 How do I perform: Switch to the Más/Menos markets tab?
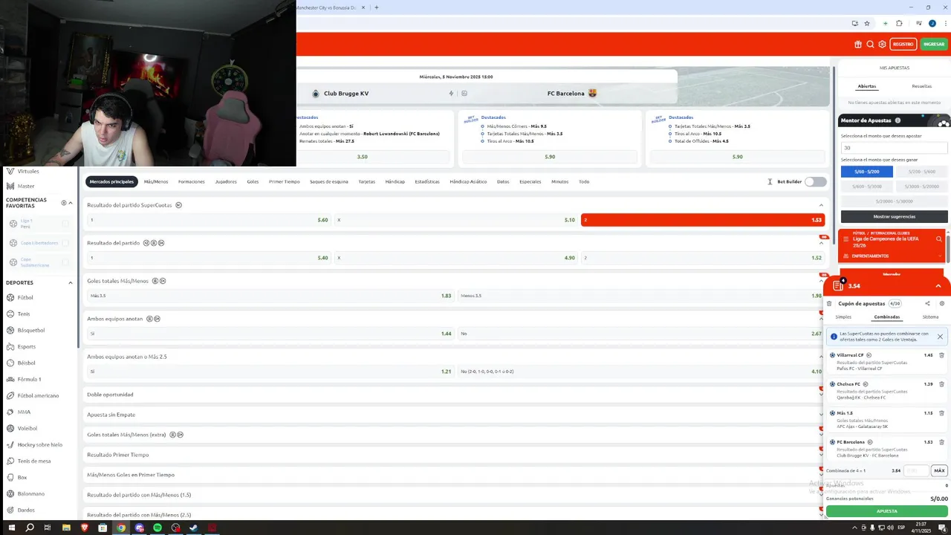pos(156,181)
